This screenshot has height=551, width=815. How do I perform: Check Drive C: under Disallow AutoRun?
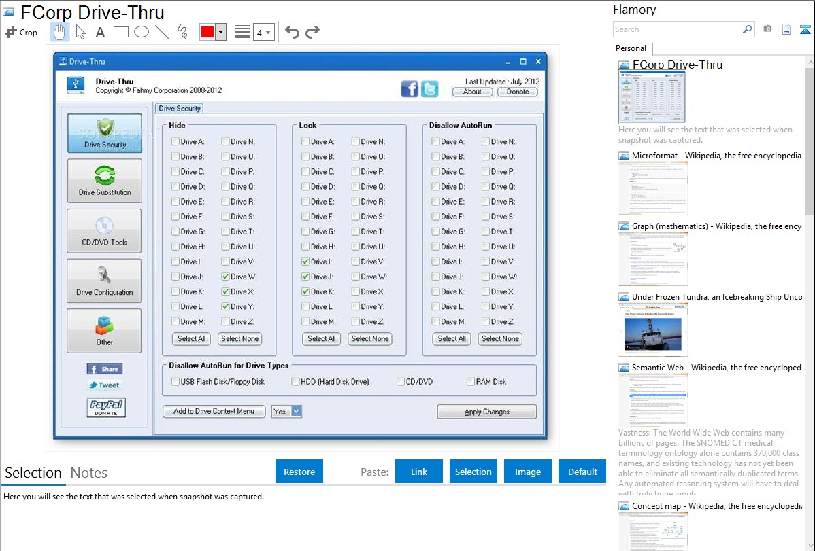pyautogui.click(x=435, y=171)
